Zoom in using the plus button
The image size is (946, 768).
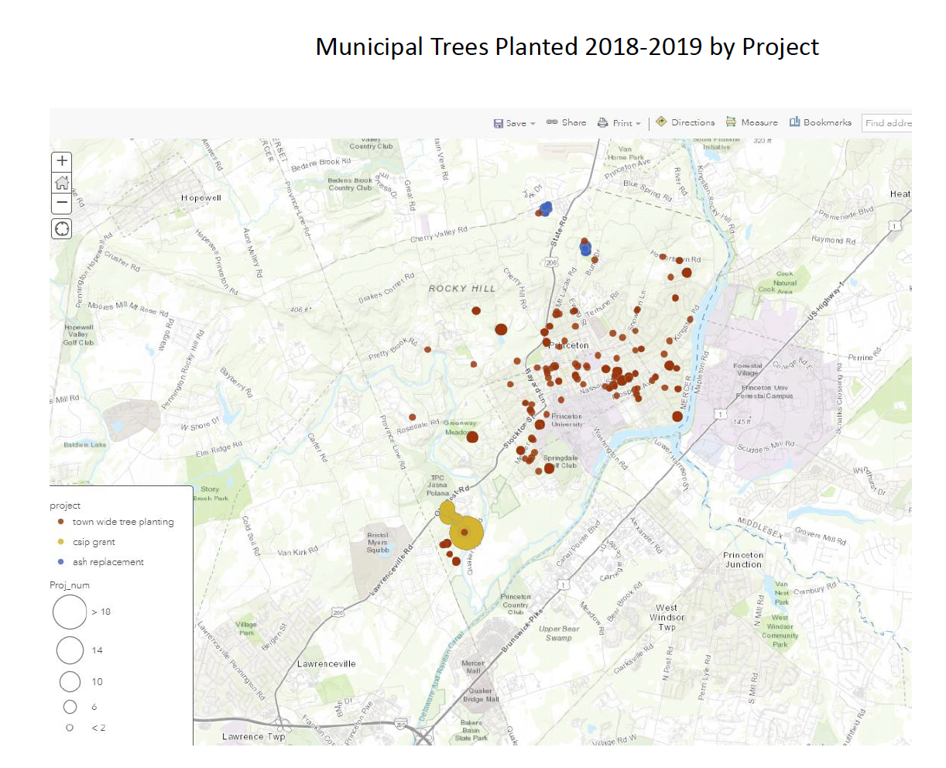coord(62,162)
